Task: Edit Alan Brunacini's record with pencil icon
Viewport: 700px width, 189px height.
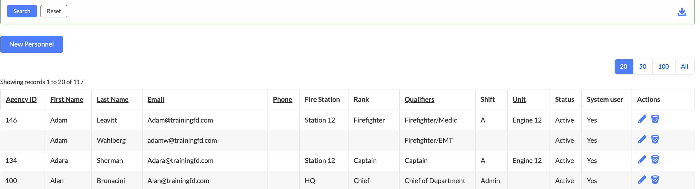Action: pos(642,180)
